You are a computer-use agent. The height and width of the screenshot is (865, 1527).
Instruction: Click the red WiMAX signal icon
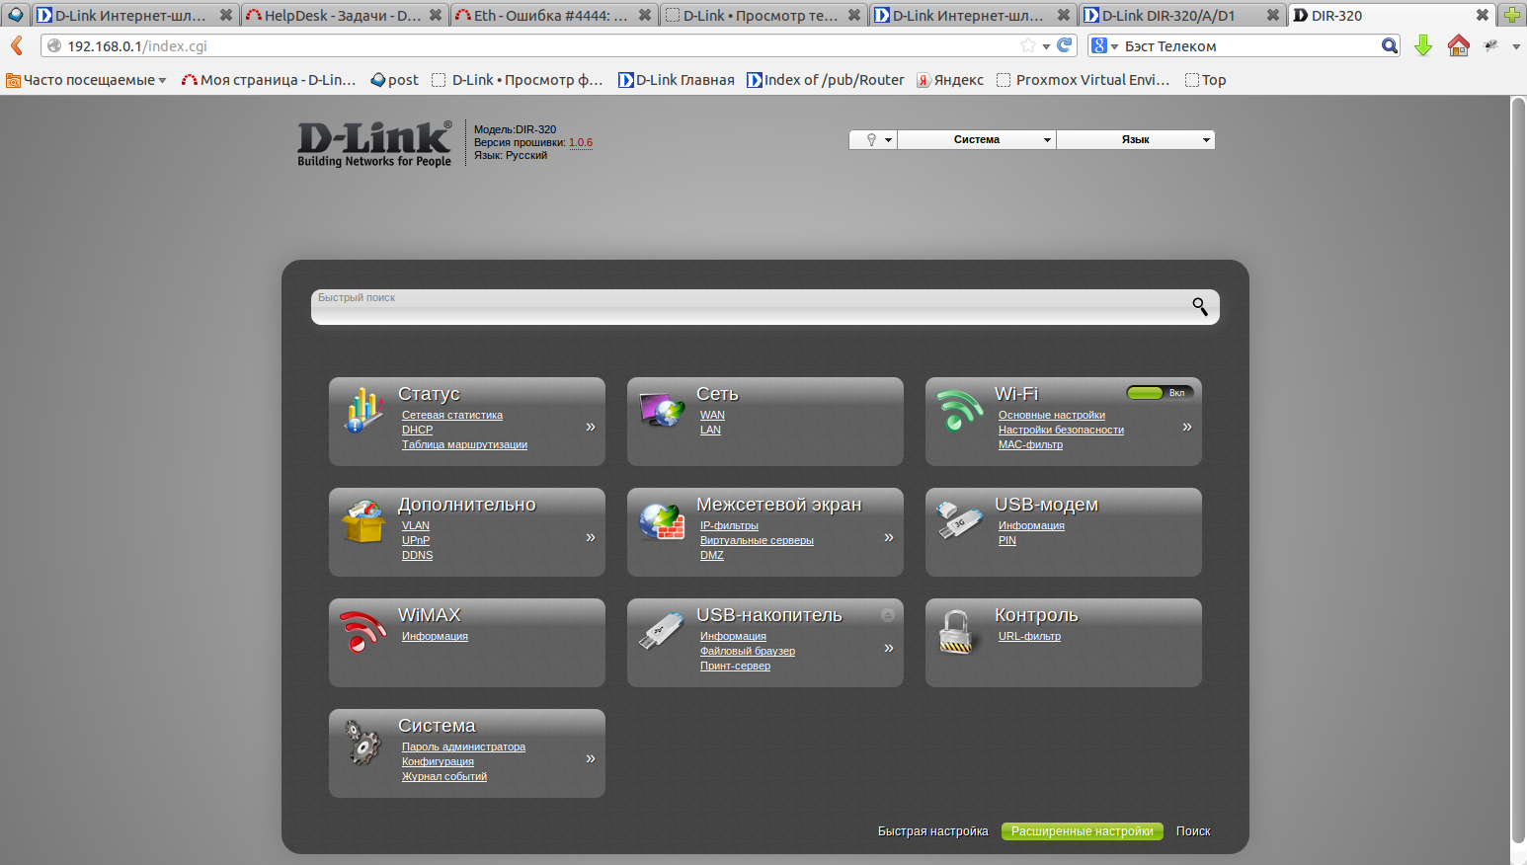362,631
